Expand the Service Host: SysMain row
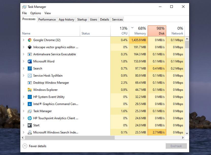 click(24, 76)
